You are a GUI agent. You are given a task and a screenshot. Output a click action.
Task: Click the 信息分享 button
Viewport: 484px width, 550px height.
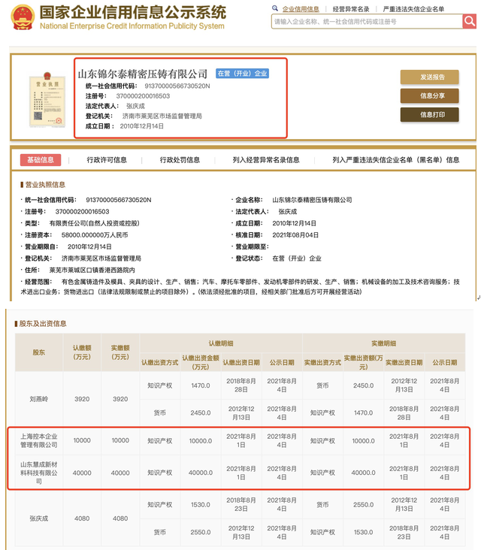click(430, 95)
